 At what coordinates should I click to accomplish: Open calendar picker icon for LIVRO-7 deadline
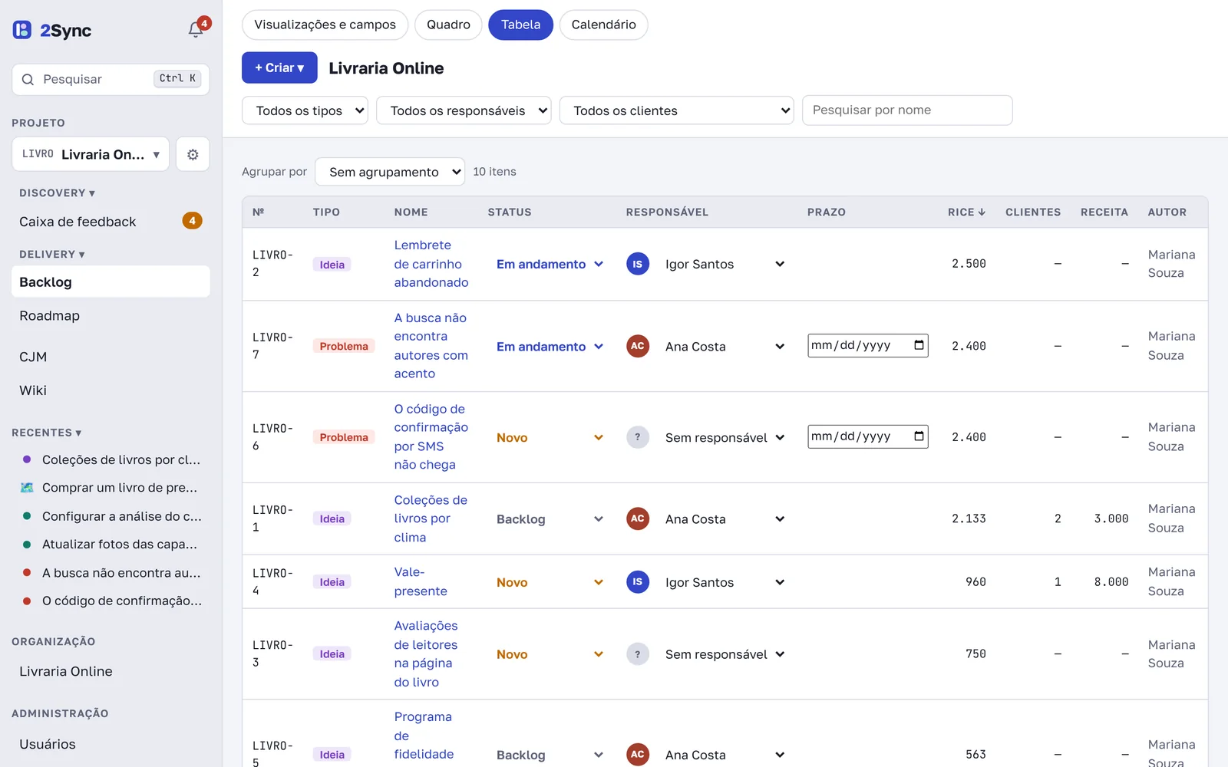[x=919, y=345]
